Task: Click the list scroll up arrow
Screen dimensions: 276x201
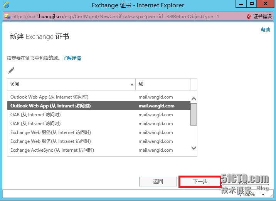Action: coord(194,99)
